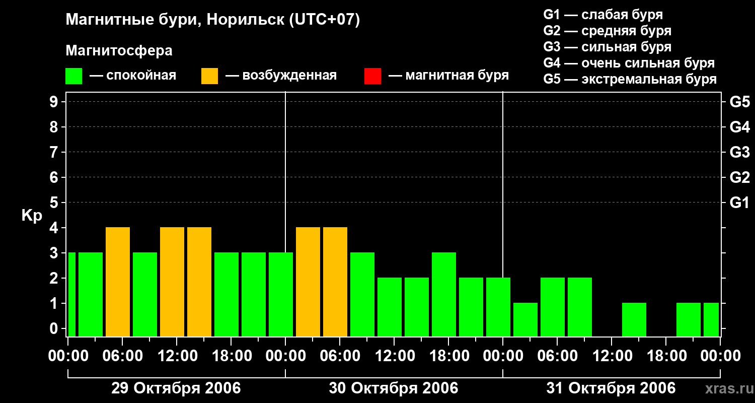Click the orange "возбужденная" legend swatch
The width and height of the screenshot is (755, 403).
coord(210,76)
